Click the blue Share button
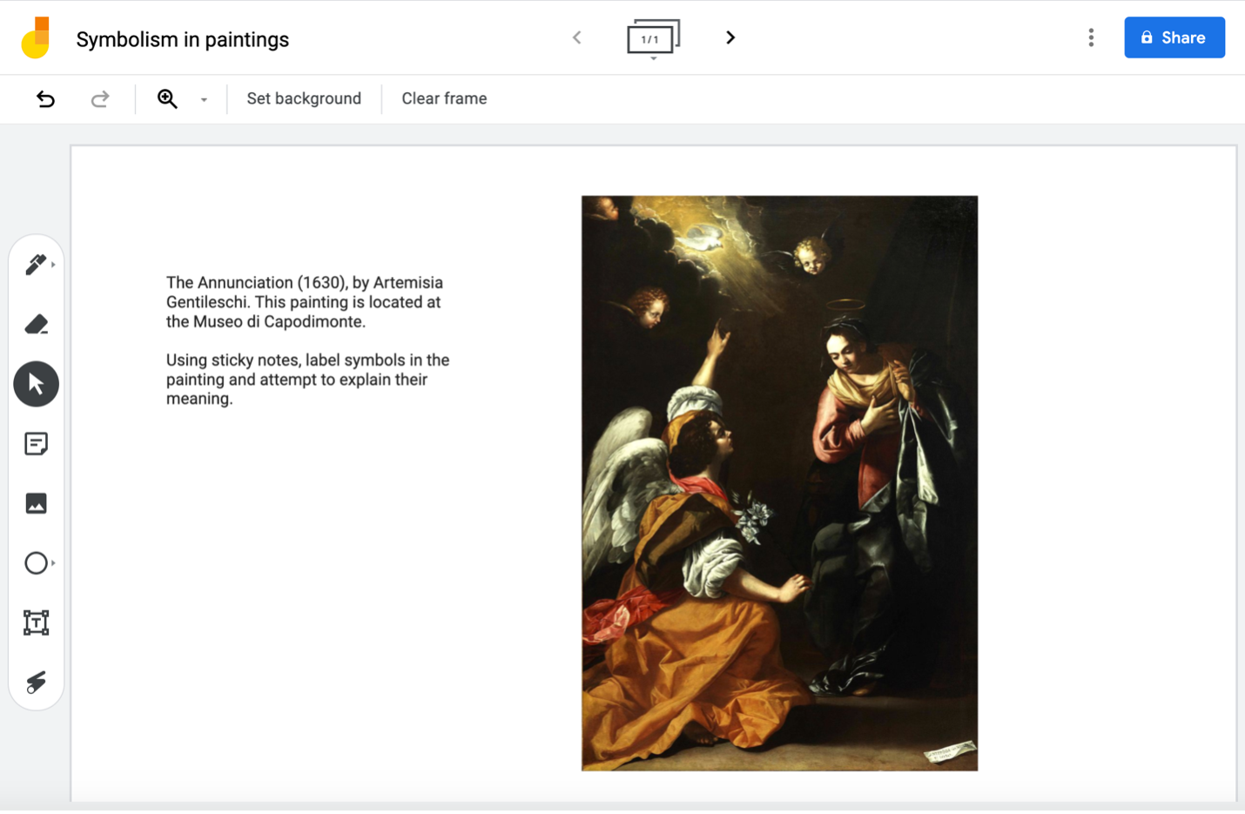 1174,37
